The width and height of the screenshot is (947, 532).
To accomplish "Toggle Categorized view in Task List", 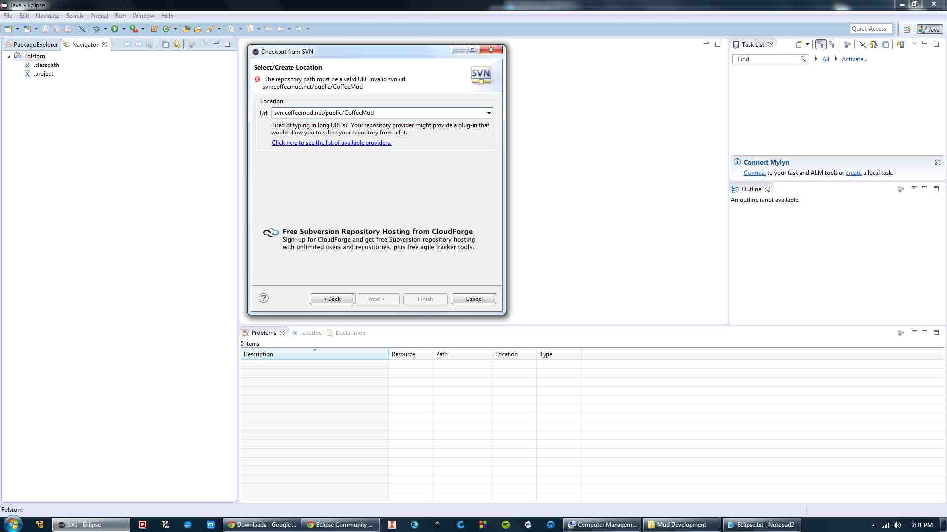I will 821,44.
